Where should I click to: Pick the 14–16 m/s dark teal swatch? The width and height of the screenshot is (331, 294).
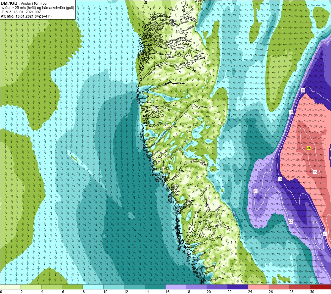pos(155,287)
